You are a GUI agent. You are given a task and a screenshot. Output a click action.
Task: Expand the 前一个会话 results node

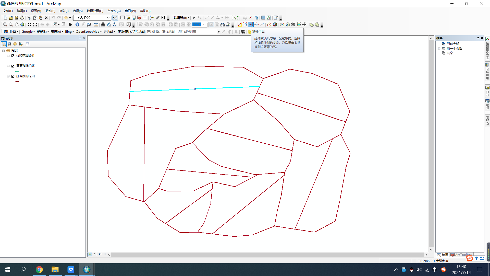(439, 49)
